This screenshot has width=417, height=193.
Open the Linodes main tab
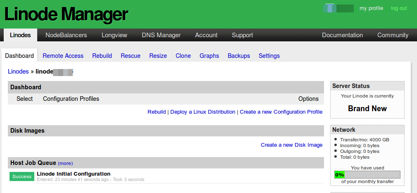20,35
